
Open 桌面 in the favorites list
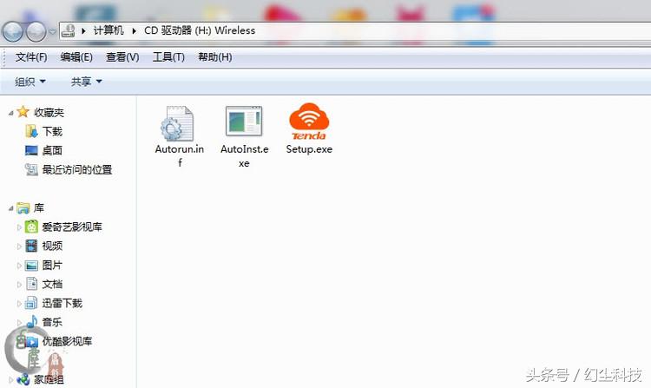(51, 150)
